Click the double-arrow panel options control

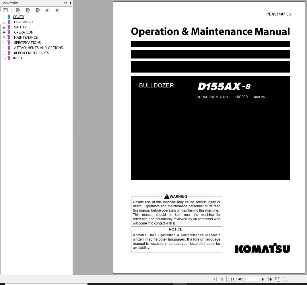click(x=65, y=3)
